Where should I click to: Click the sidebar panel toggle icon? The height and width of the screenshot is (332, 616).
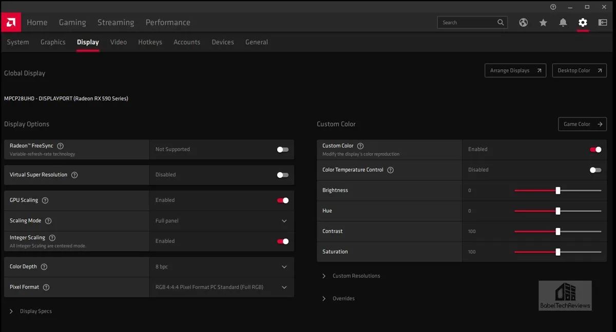pyautogui.click(x=603, y=23)
